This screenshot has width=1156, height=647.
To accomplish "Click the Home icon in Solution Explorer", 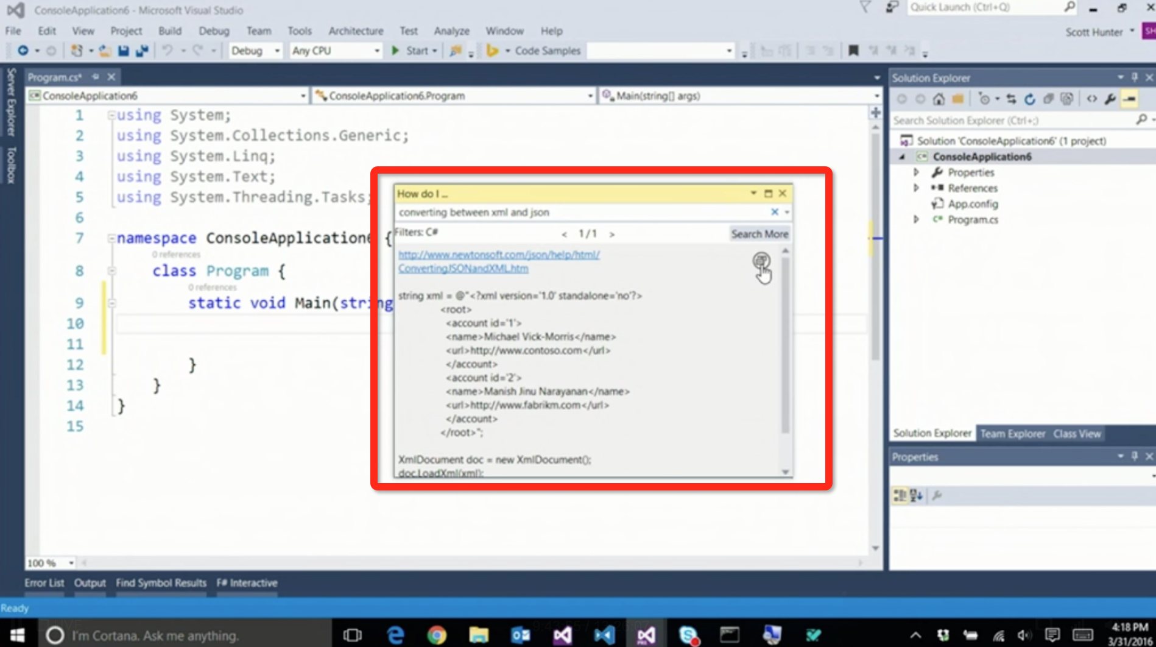I will (x=939, y=99).
